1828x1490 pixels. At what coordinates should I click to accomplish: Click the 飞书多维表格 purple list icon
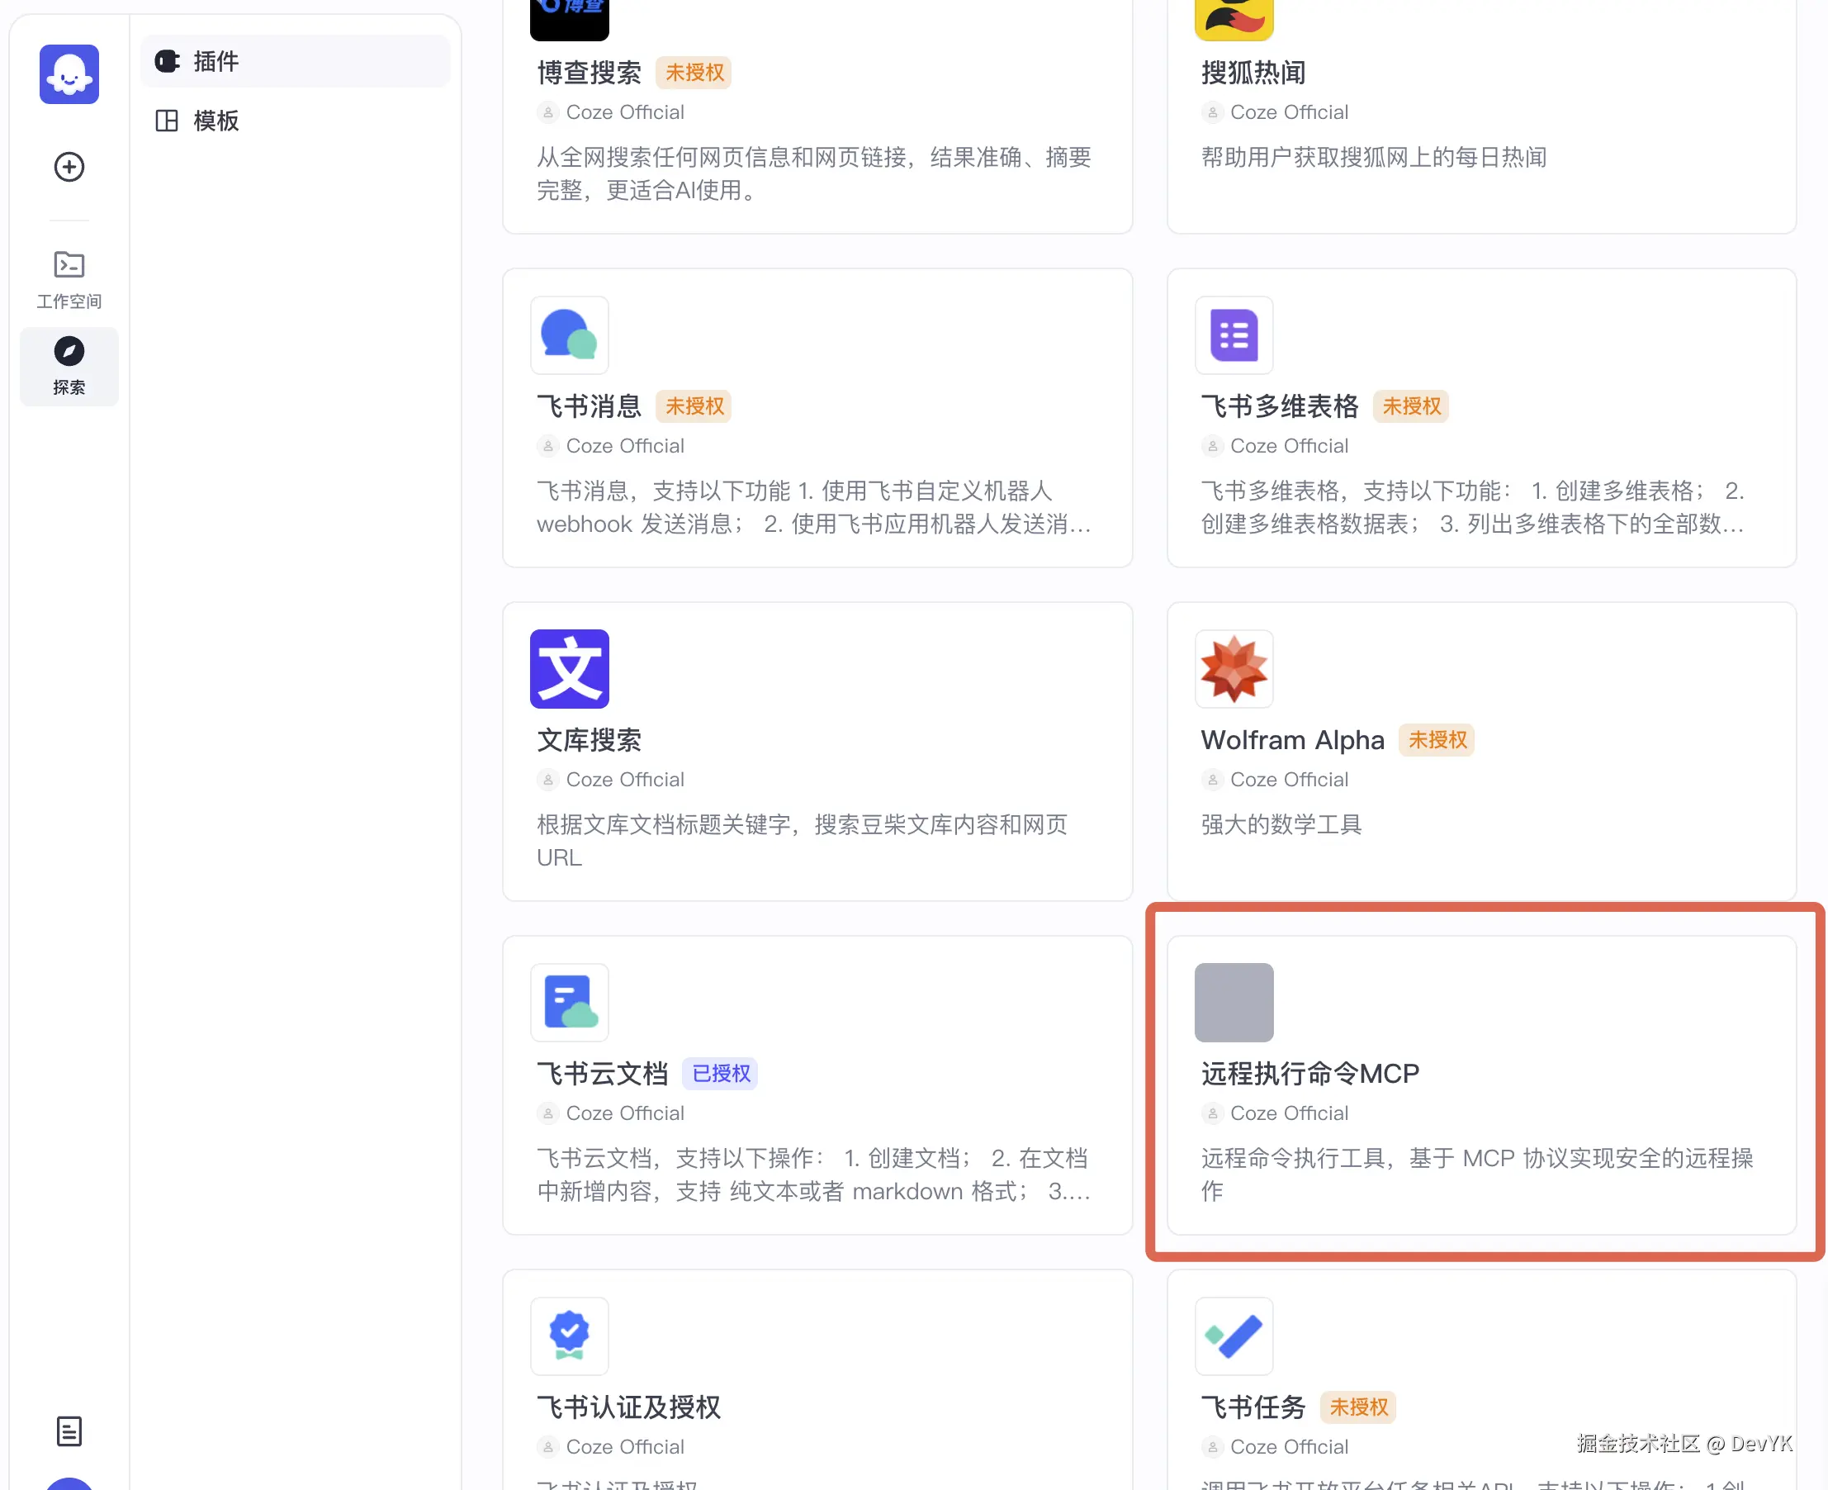coord(1233,335)
